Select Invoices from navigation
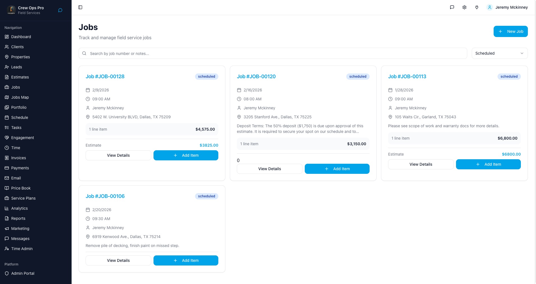Image resolution: width=536 pixels, height=284 pixels. (19, 158)
